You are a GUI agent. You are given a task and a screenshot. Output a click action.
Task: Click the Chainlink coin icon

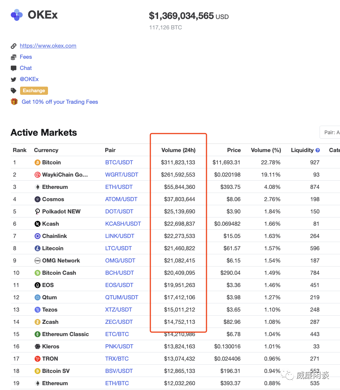click(x=37, y=236)
